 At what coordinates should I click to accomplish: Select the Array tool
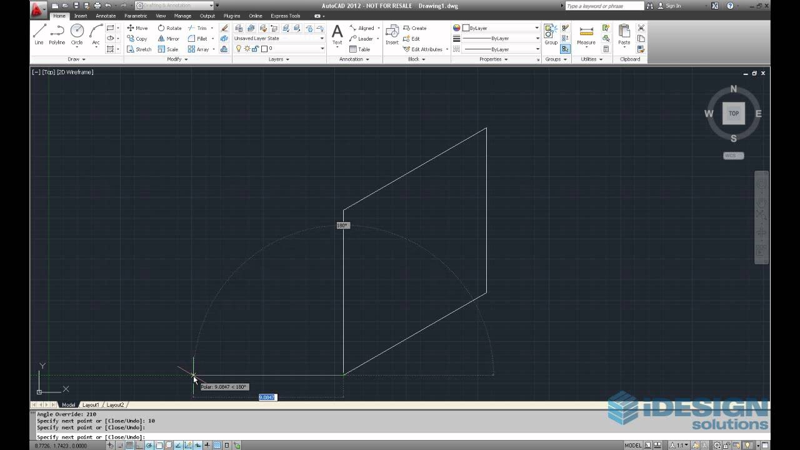pos(198,49)
